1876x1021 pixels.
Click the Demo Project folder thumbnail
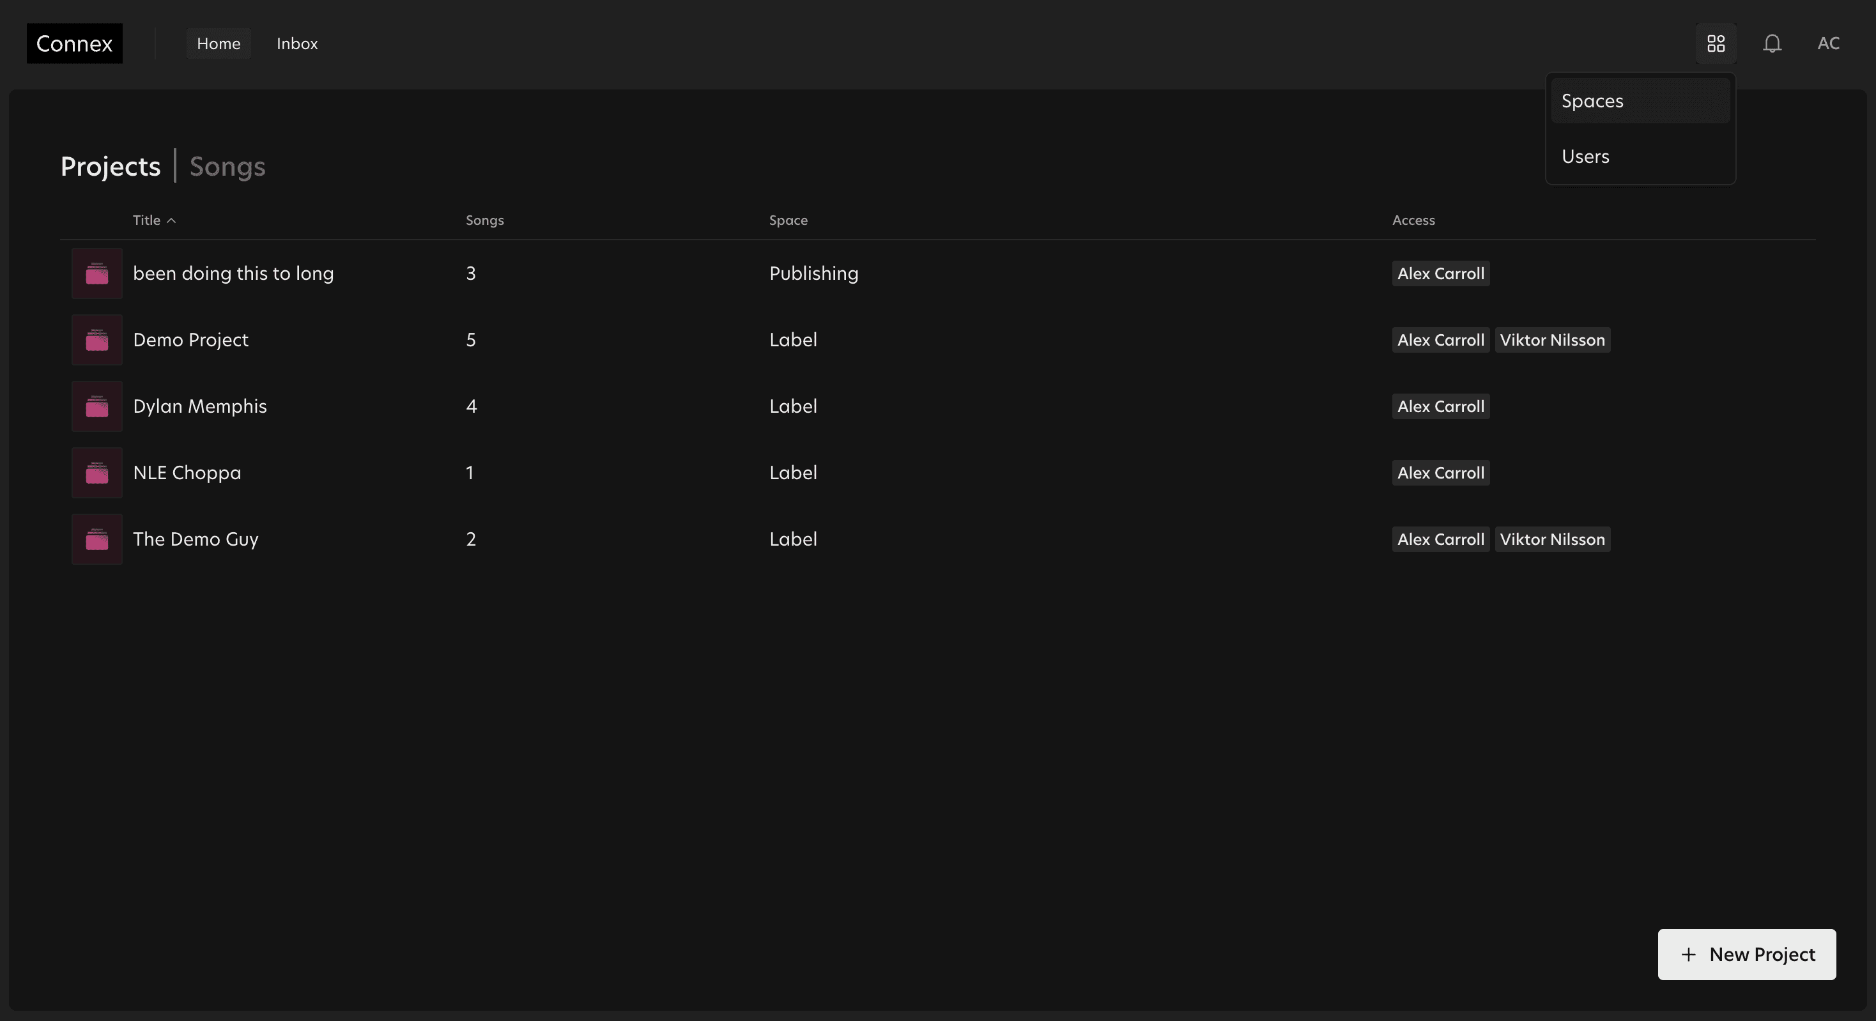point(97,340)
